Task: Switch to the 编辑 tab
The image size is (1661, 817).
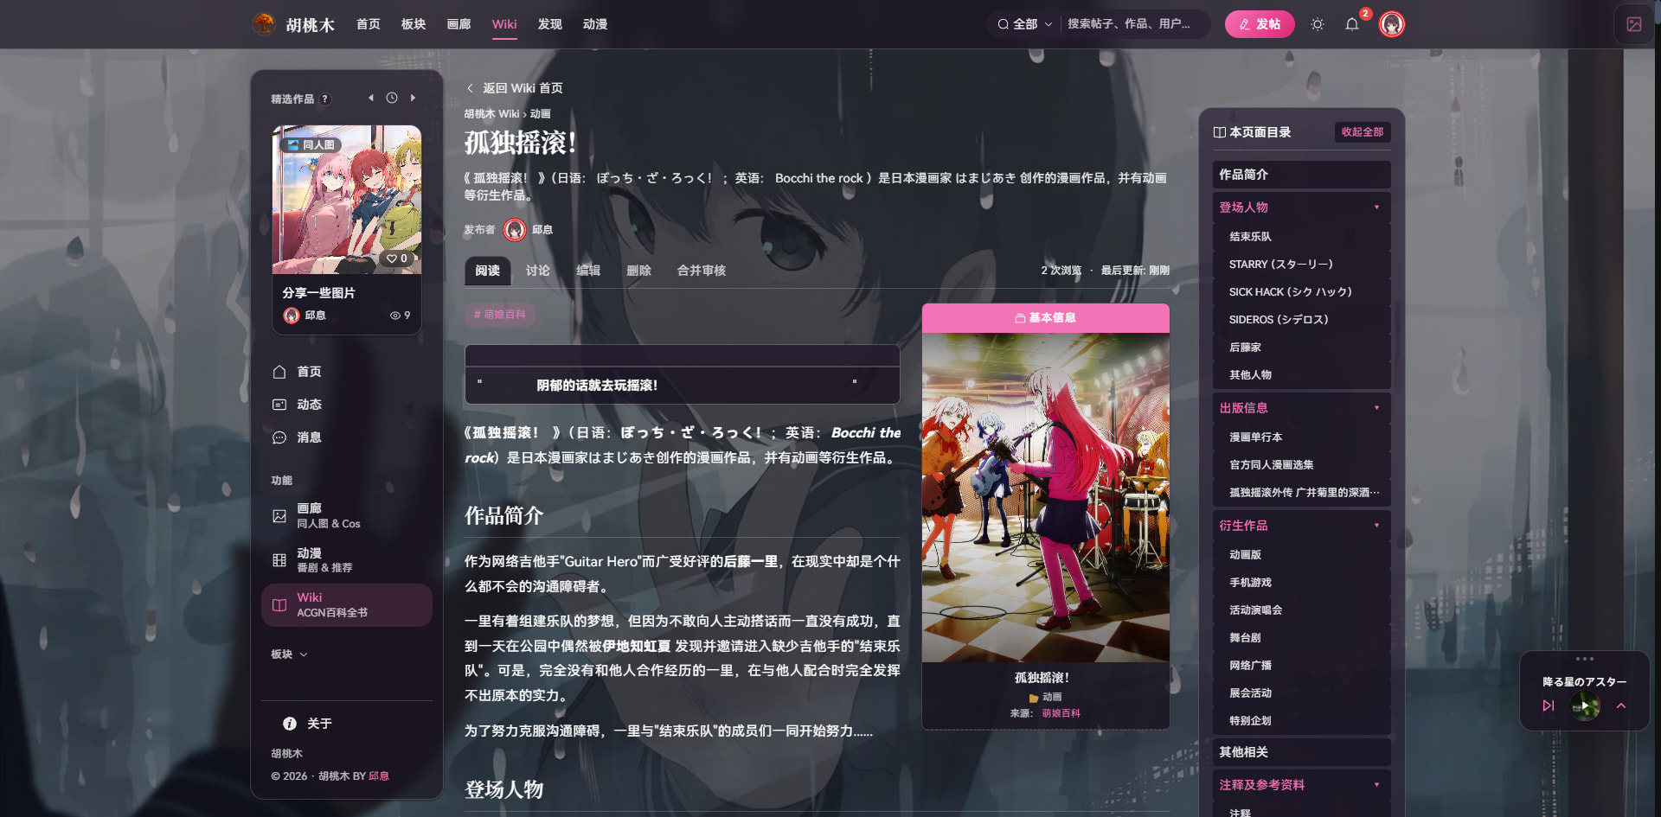Action: click(588, 271)
